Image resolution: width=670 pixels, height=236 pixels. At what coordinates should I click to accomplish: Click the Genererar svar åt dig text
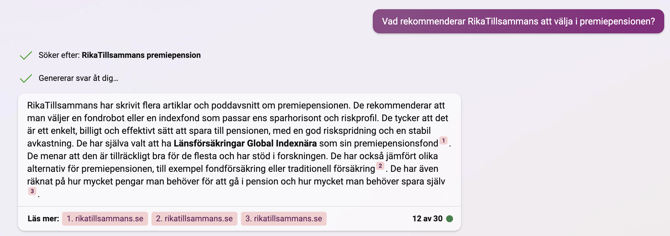(x=78, y=78)
